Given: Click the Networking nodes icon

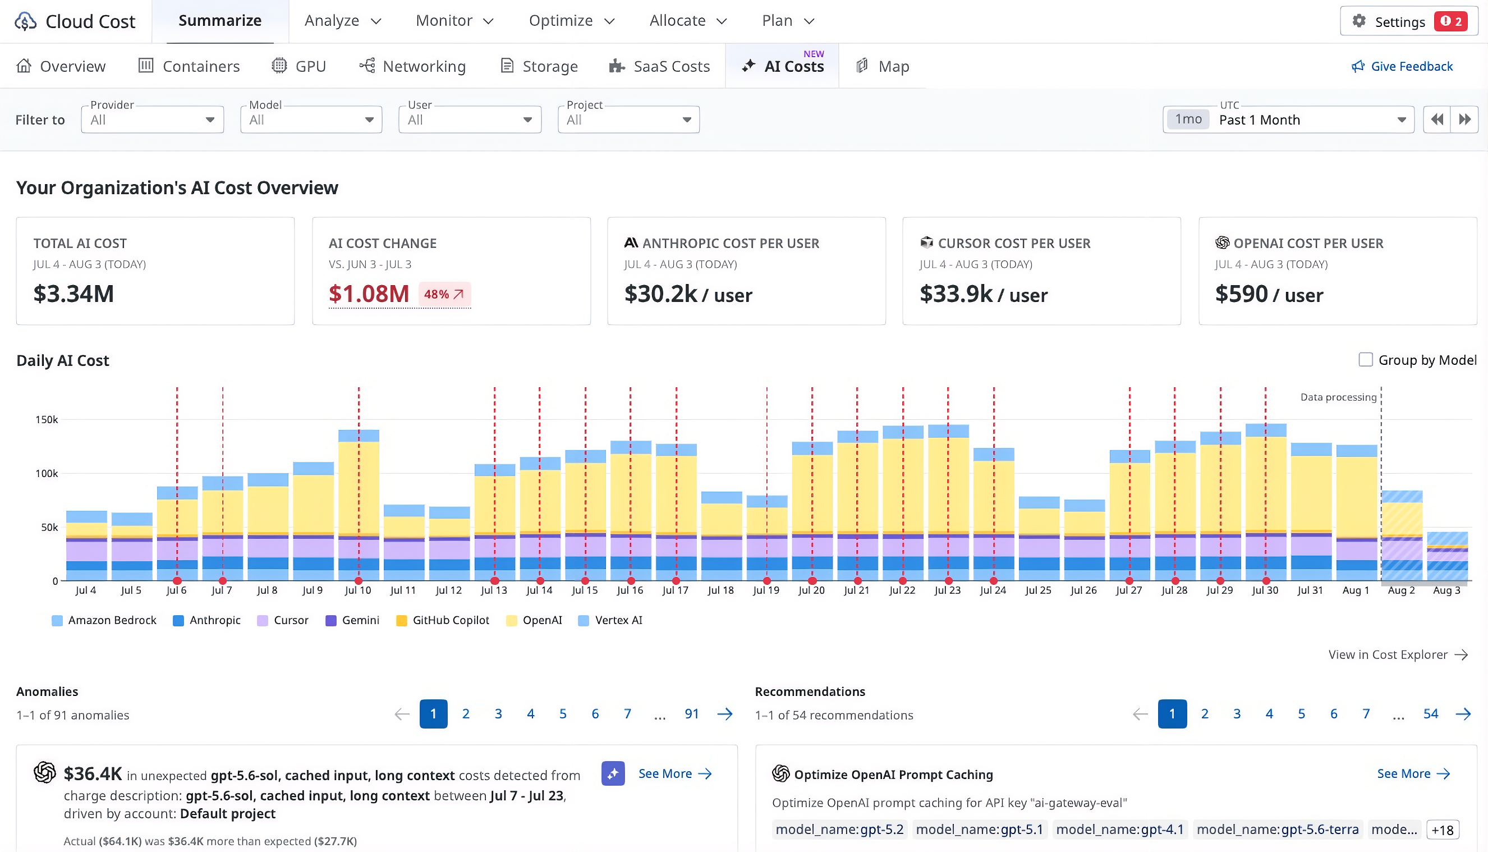Looking at the screenshot, I should coord(367,66).
